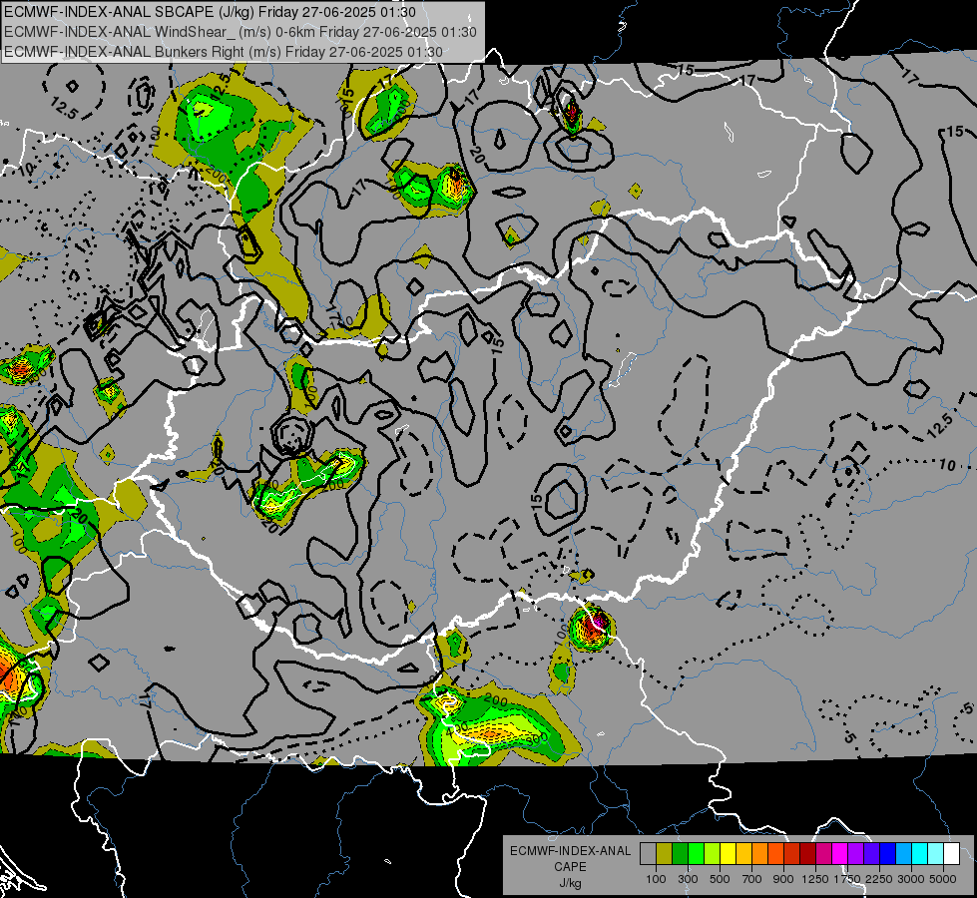The width and height of the screenshot is (977, 898).
Task: Click the 500 legend scale value
Action: tap(720, 879)
